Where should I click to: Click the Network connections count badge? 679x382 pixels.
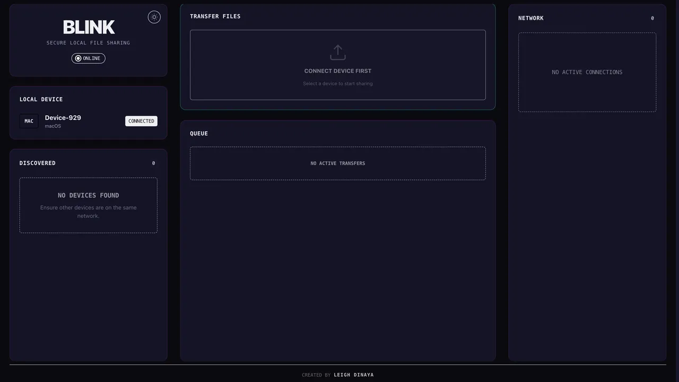[x=652, y=18]
